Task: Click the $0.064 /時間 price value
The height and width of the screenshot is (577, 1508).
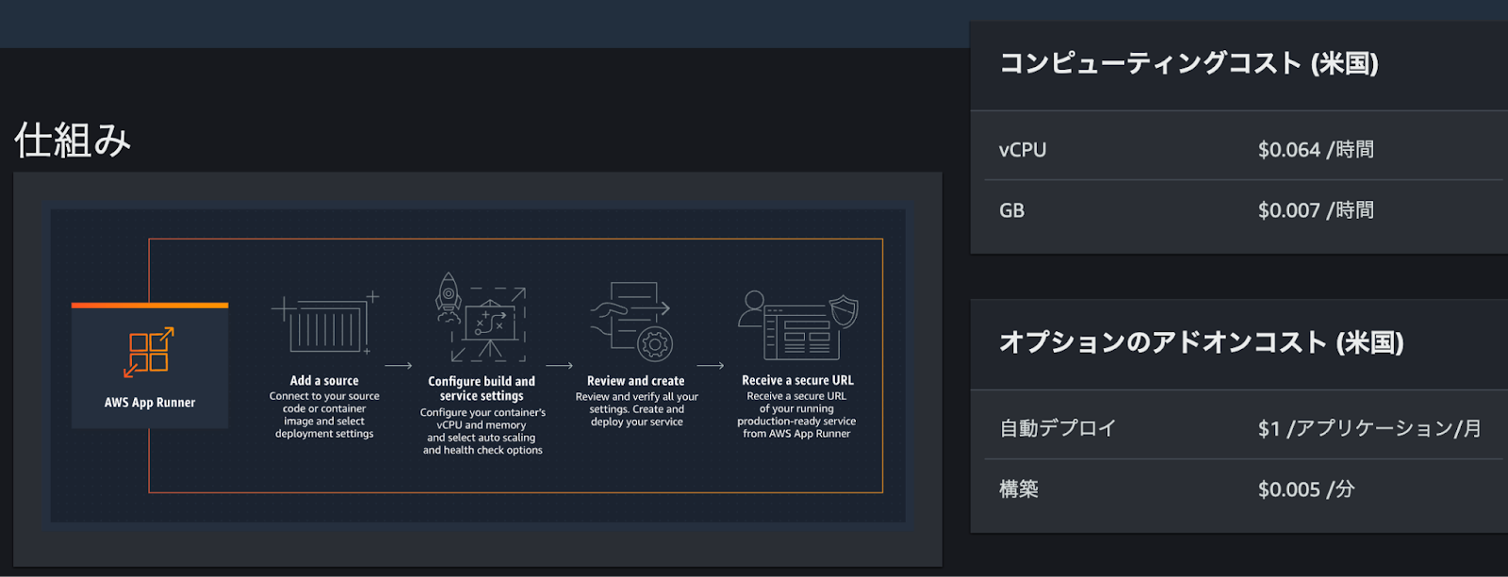Action: click(x=1316, y=150)
